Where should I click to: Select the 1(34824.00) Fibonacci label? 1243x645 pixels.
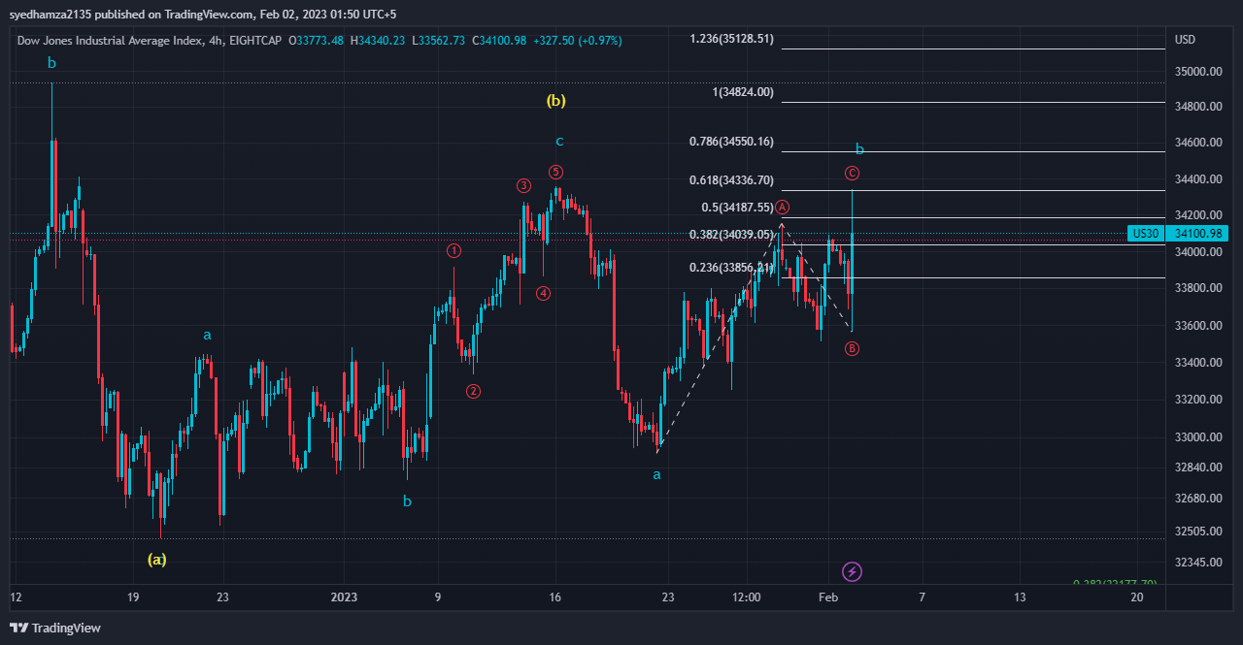[x=743, y=92]
